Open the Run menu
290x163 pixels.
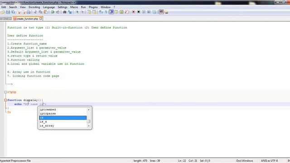[83, 7]
